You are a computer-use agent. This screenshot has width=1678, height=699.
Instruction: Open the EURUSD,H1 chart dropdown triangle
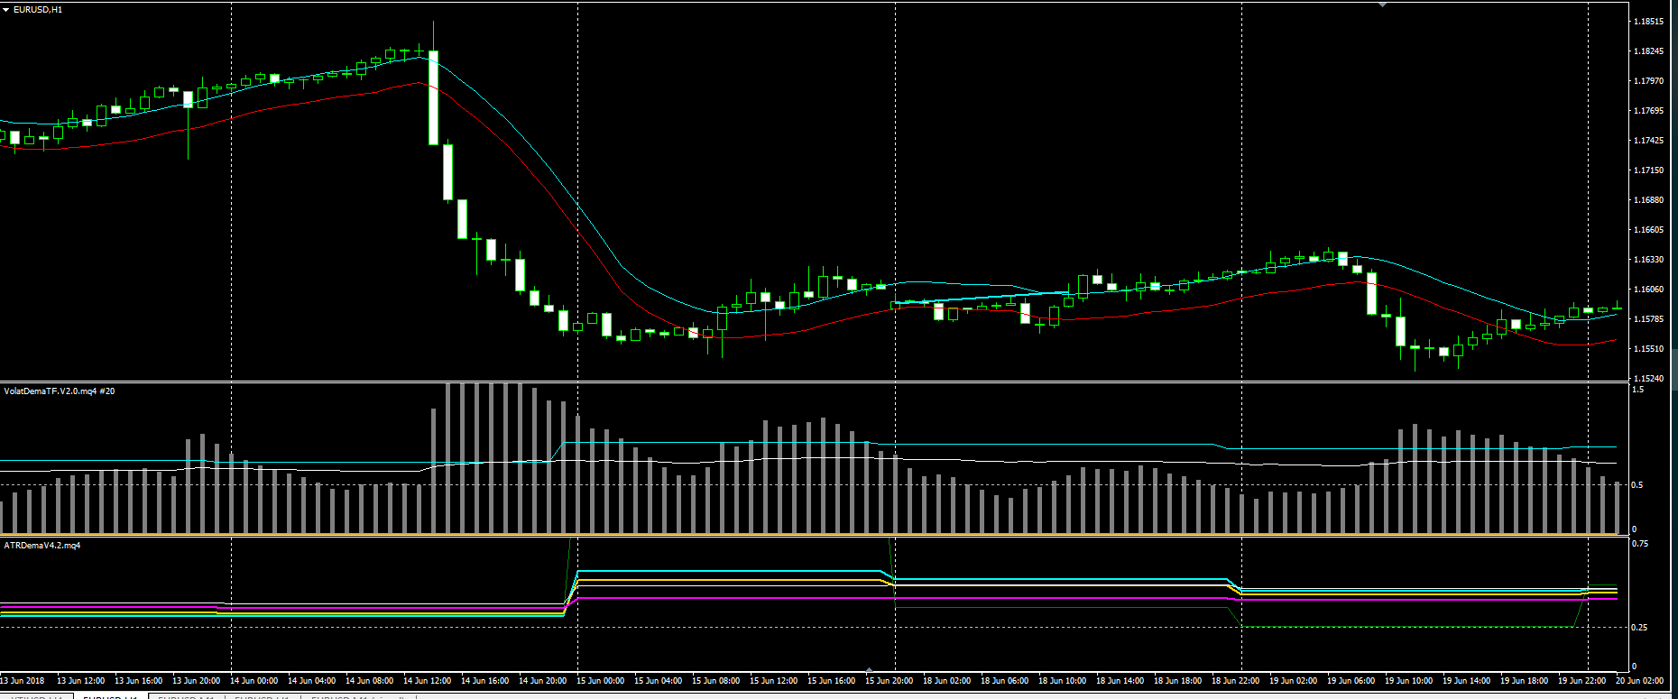click(x=6, y=10)
